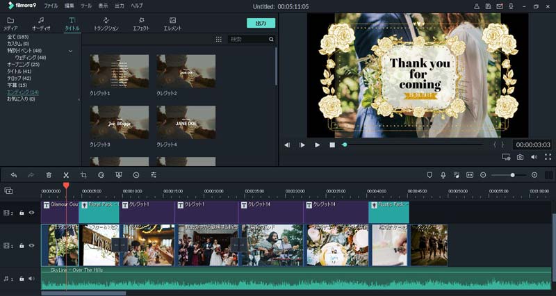Delete selected clip with trash icon
This screenshot has width=556, height=296.
tap(49, 175)
